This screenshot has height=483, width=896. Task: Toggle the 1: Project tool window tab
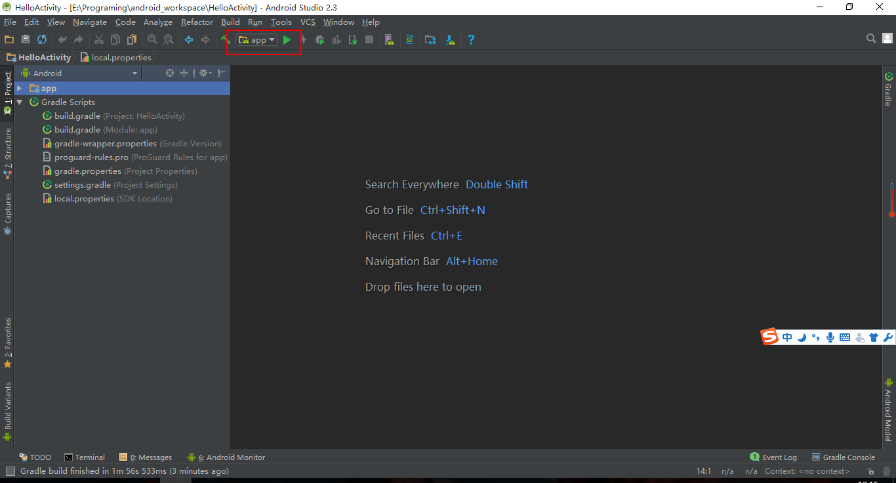coord(8,93)
